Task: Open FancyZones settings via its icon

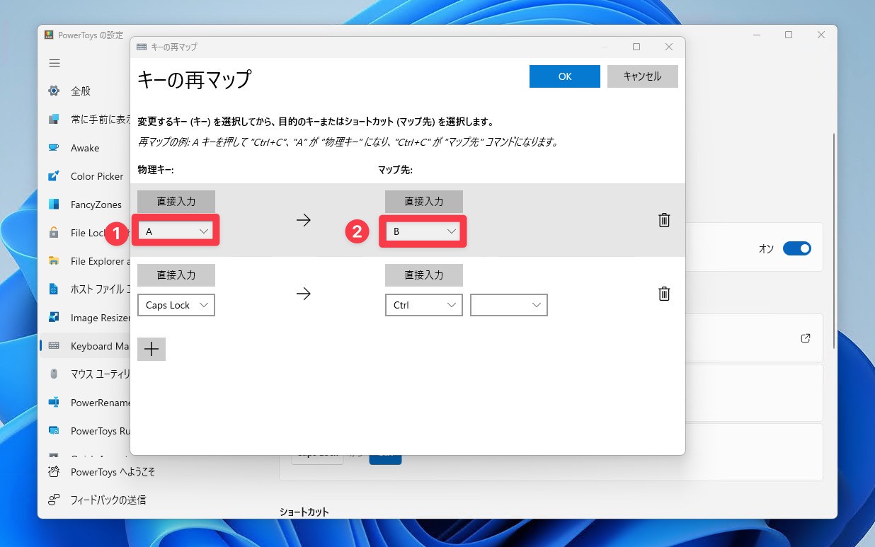Action: pyautogui.click(x=54, y=205)
